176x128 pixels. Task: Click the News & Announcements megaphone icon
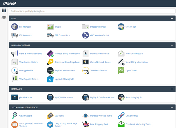pos(15,53)
